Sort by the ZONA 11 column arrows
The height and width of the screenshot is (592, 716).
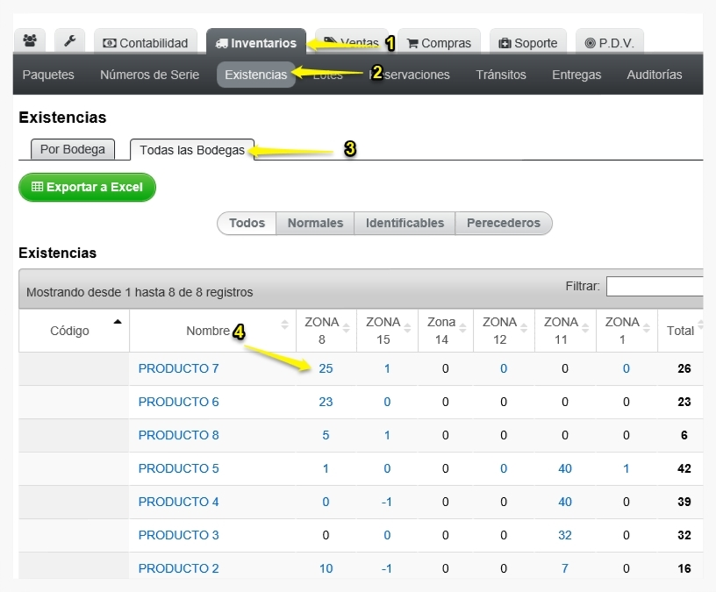pyautogui.click(x=585, y=328)
